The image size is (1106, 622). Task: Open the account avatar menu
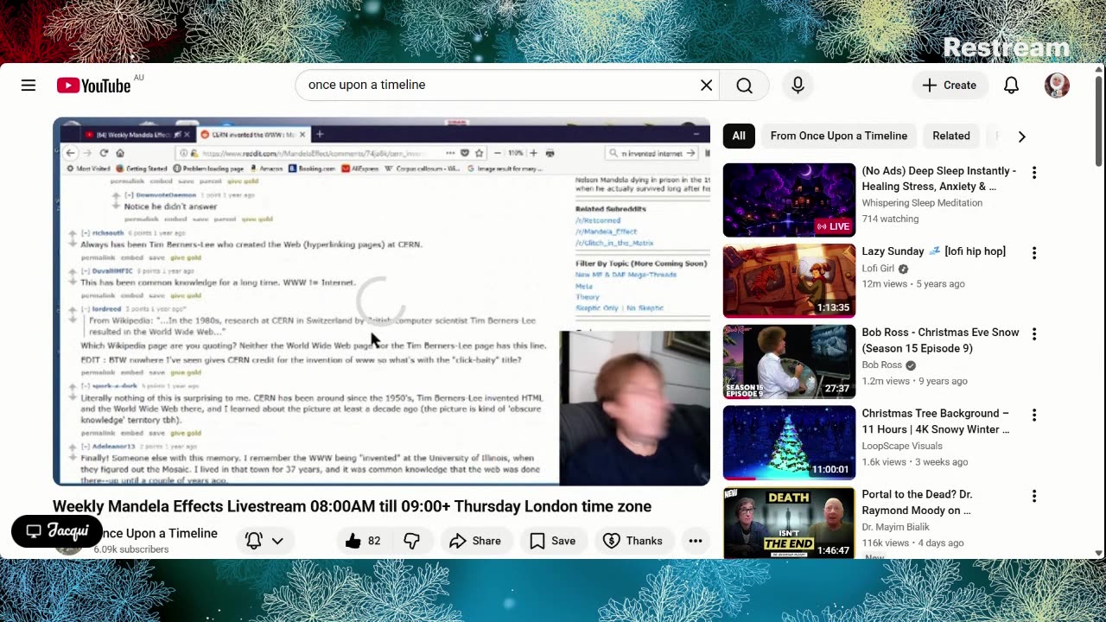1057,85
